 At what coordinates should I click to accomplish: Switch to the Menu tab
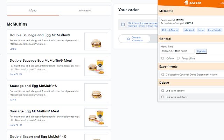coord(33,10)
